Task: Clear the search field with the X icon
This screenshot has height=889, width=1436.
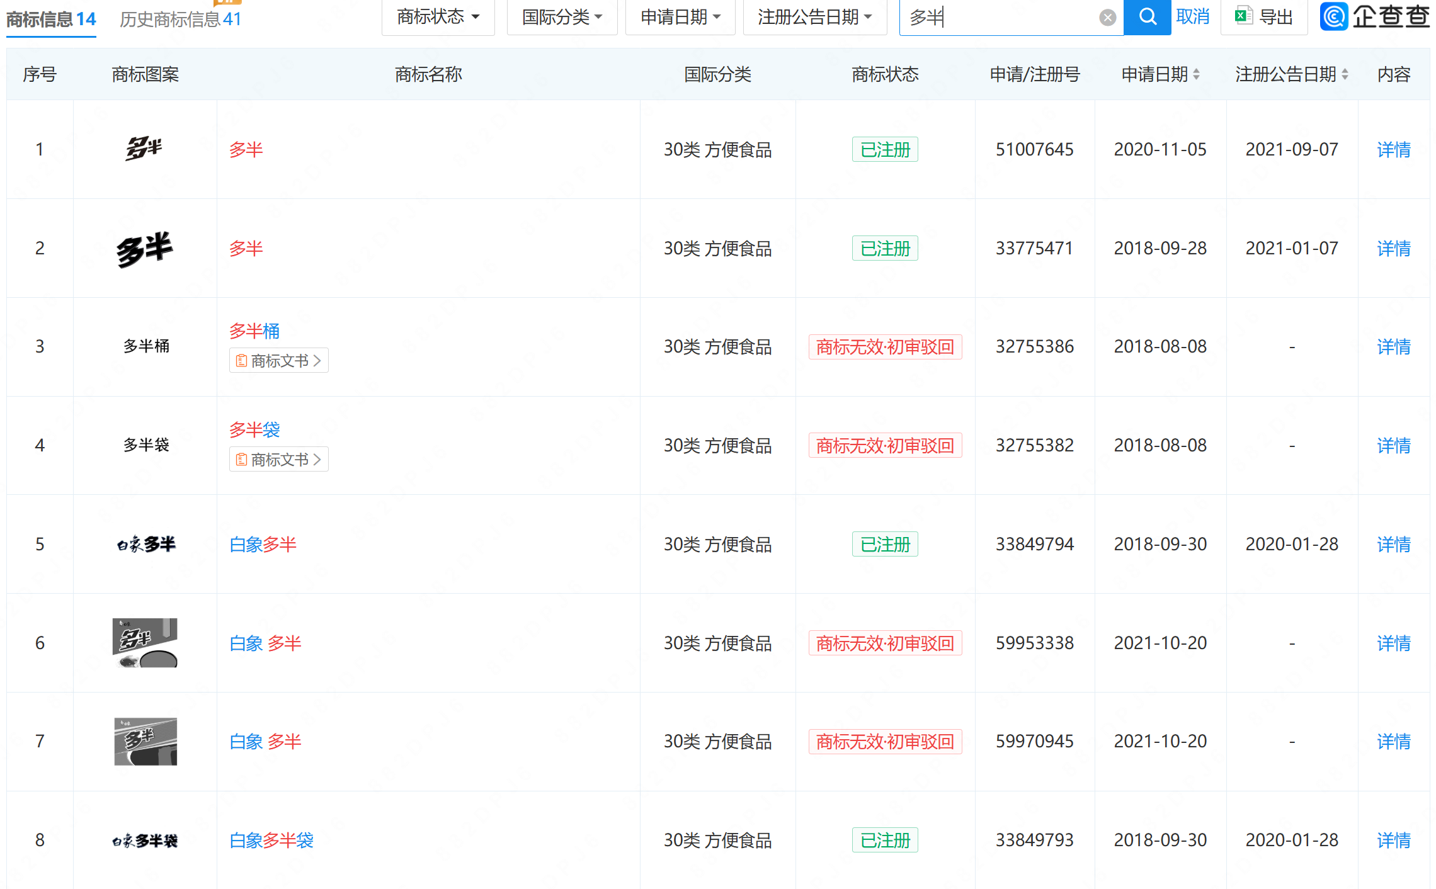Action: pyautogui.click(x=1108, y=18)
